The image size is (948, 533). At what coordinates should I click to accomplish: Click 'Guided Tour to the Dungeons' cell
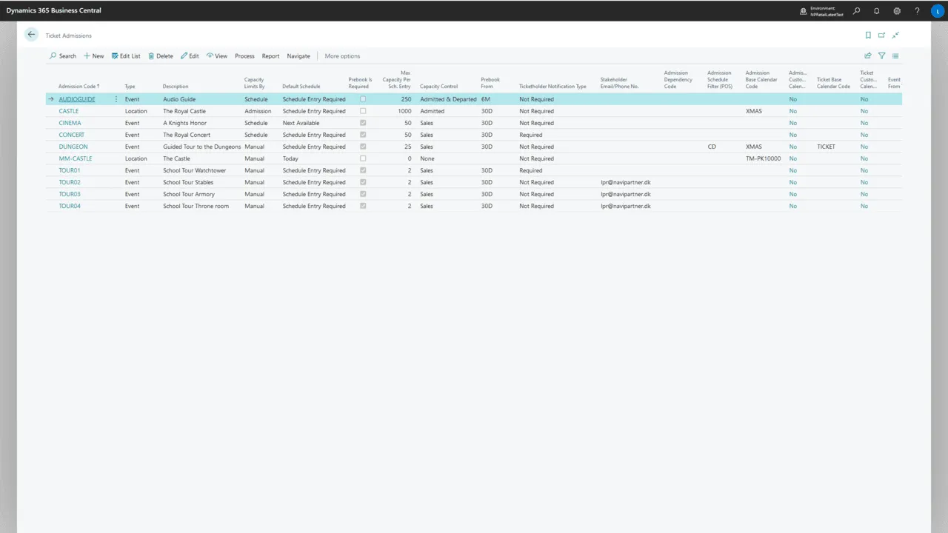pos(202,147)
